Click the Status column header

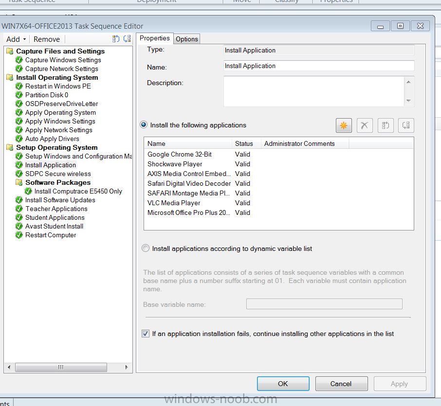(246, 143)
